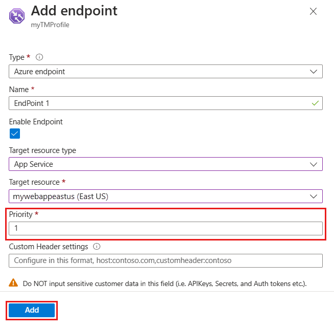Click the Target resource type label
This screenshot has width=334, height=328.
[42, 150]
